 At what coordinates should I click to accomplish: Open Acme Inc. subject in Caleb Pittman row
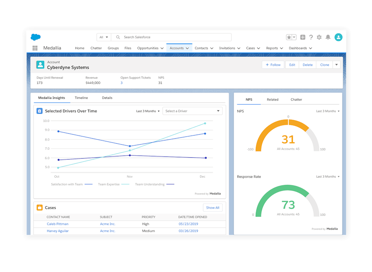click(x=108, y=224)
